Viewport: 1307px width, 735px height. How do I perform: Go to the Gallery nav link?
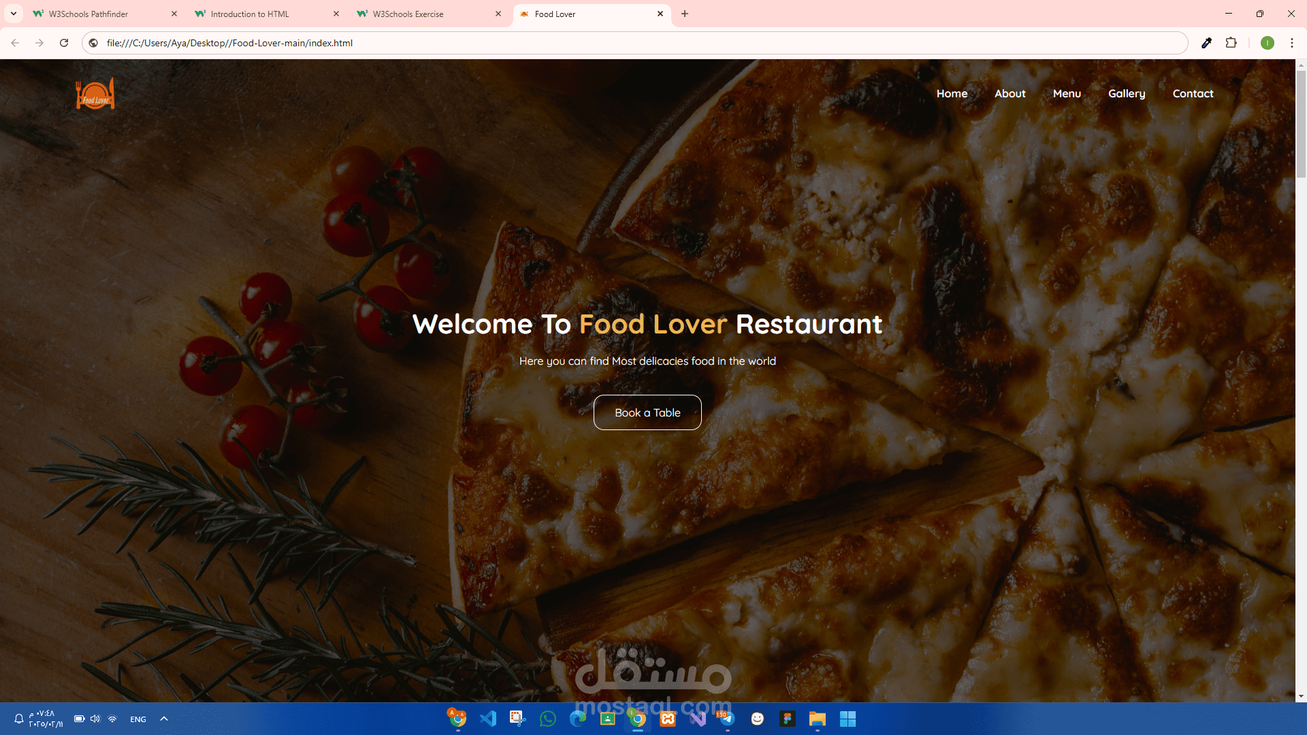coord(1127,94)
